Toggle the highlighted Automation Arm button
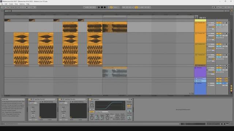This screenshot has width=234, height=131. (x=111, y=7)
